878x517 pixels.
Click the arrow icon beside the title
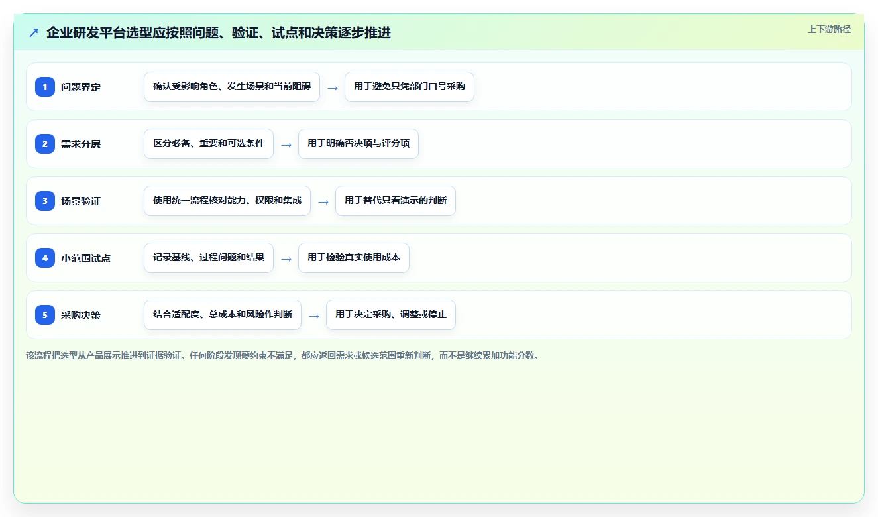[x=34, y=32]
